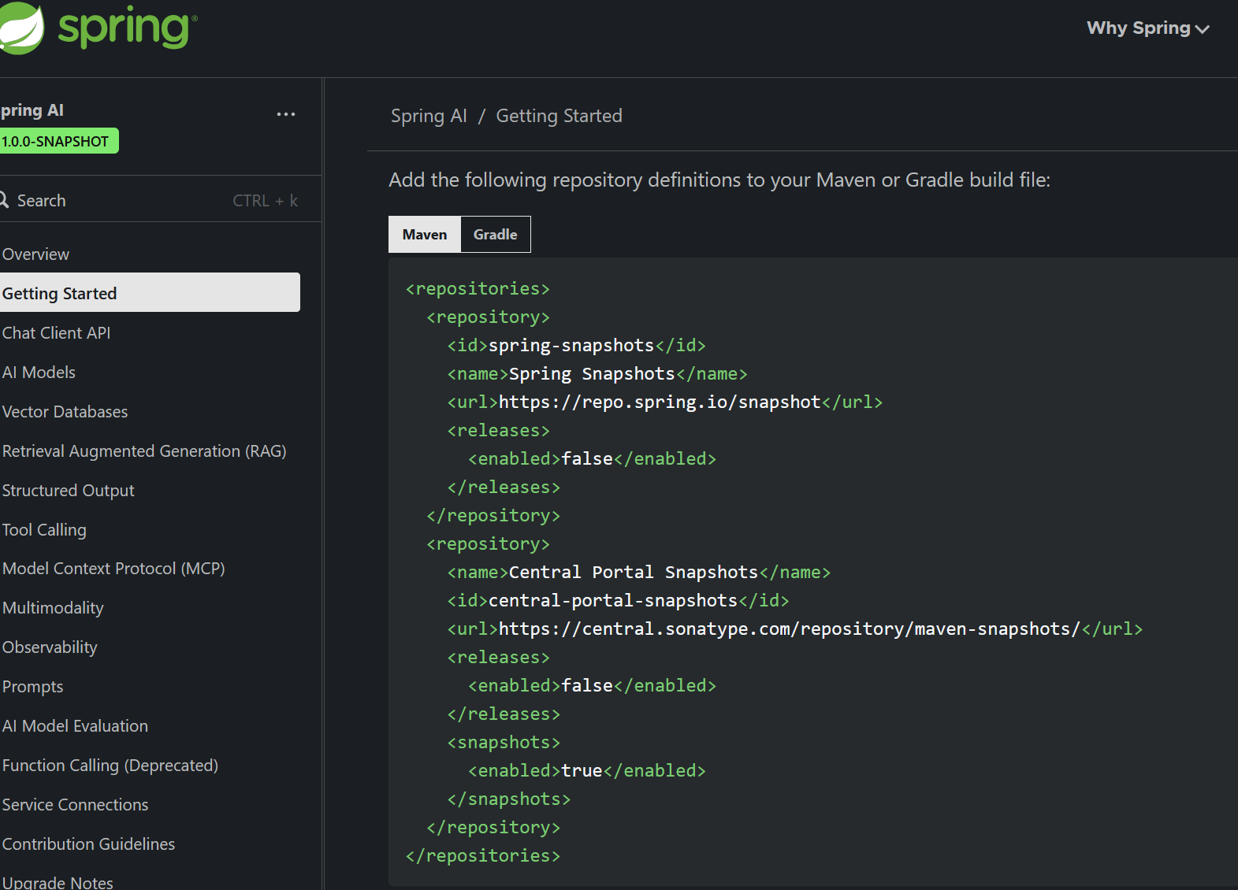The height and width of the screenshot is (890, 1238).
Task: Click the CTRL + k shortcut hint
Action: tap(265, 201)
